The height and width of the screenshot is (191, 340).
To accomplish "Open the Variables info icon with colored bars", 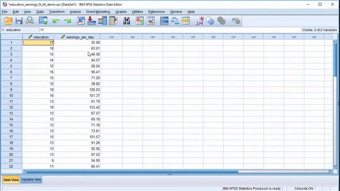I will [103, 21].
